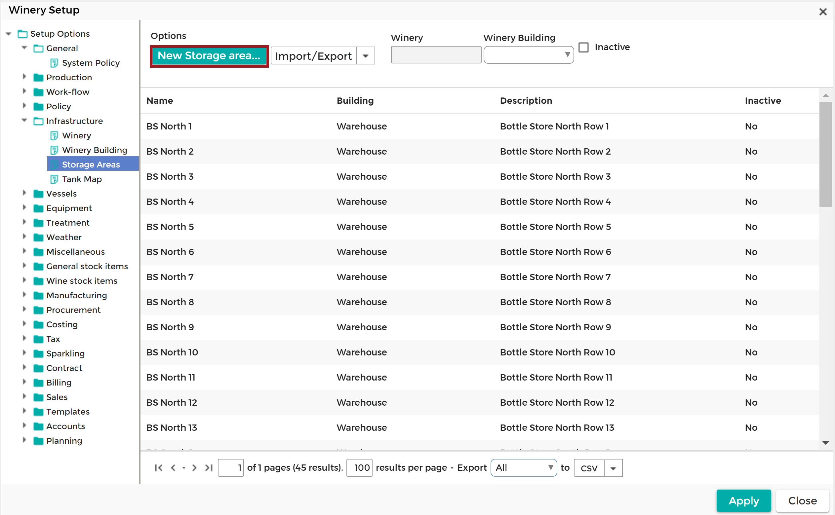The image size is (835, 515).
Task: Click the Planning folder icon
Action: (x=39, y=441)
